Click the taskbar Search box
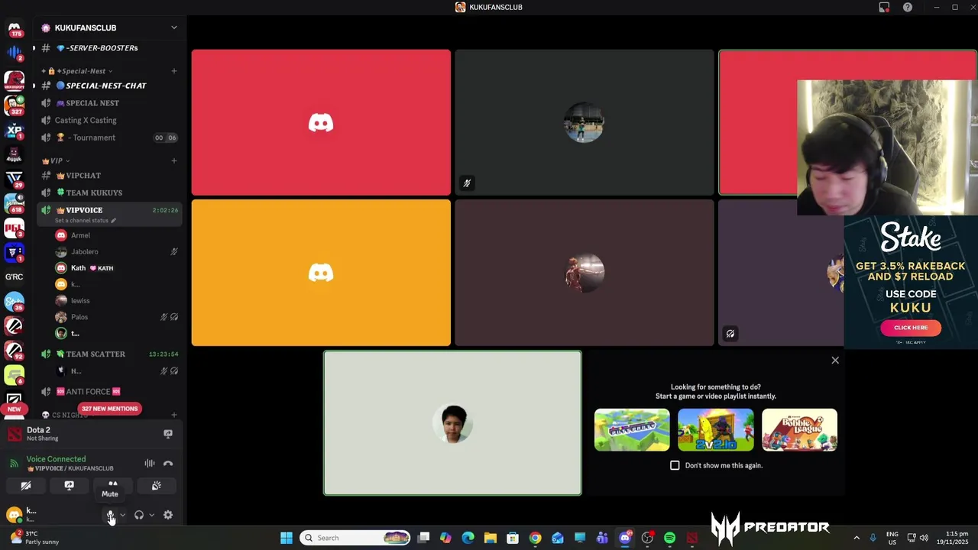The width and height of the screenshot is (978, 550). coord(355,538)
